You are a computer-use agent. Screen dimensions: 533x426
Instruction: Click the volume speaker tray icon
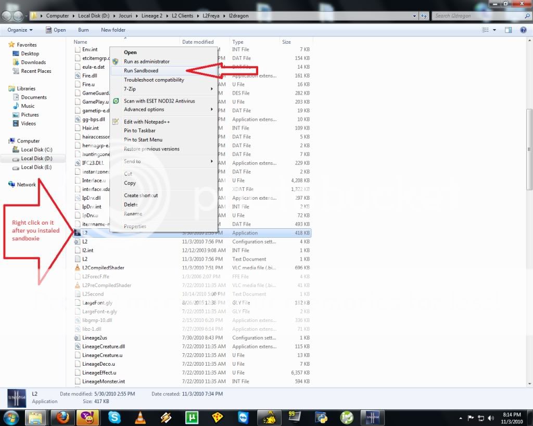point(490,418)
